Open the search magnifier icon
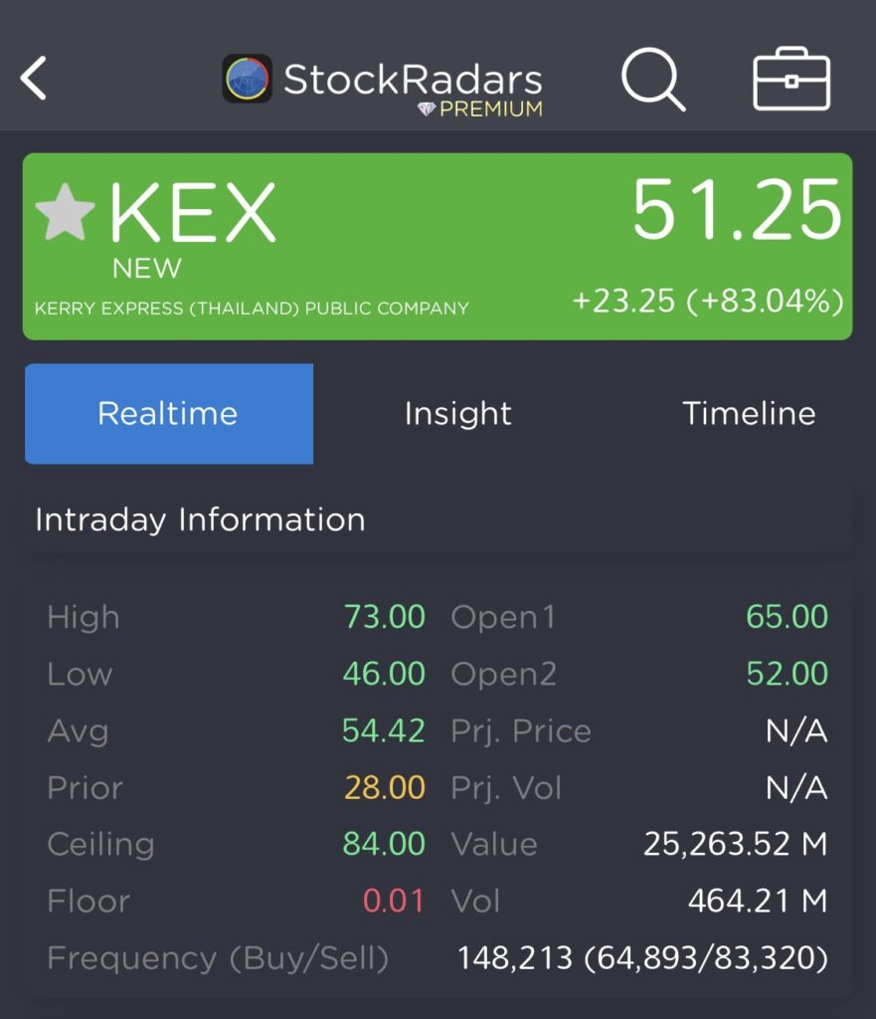The width and height of the screenshot is (876, 1019). click(652, 79)
